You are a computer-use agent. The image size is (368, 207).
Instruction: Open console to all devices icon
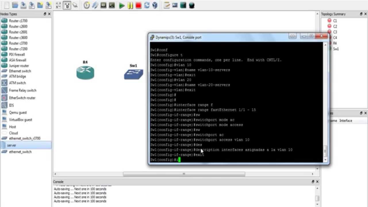tap(103, 5)
